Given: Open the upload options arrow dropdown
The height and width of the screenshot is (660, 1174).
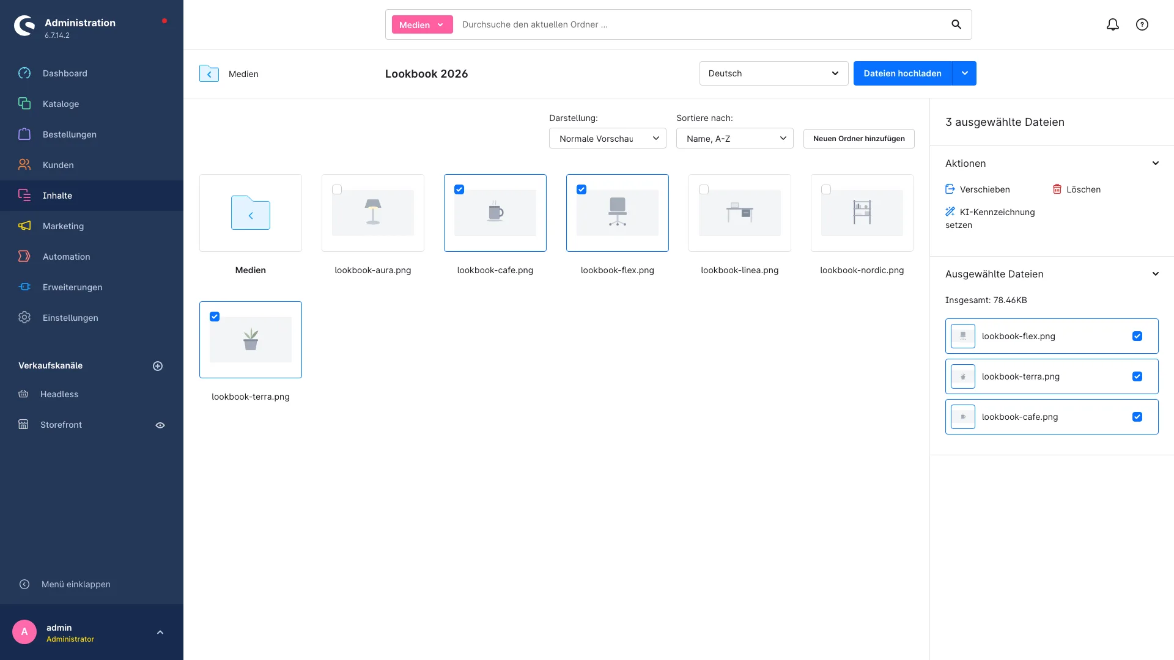Looking at the screenshot, I should (x=964, y=73).
